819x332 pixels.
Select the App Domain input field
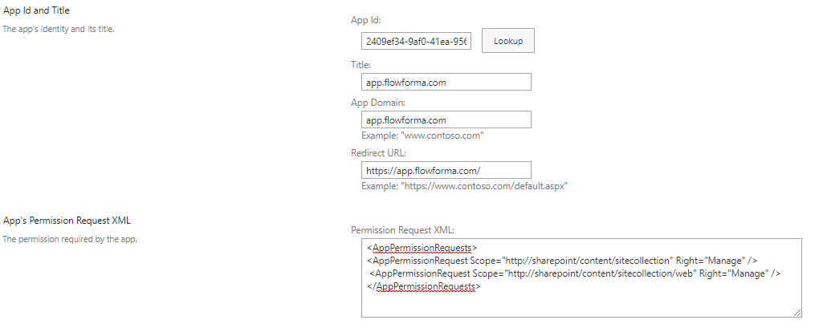point(446,119)
